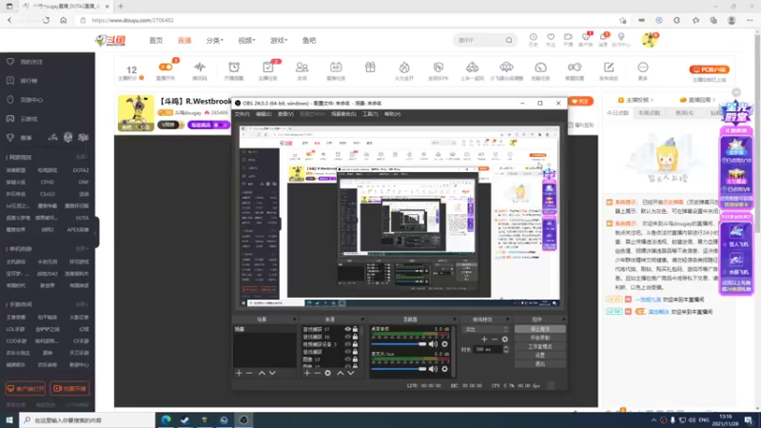The image size is (761, 428).
Task: Open 排行榜 in the Douyu left sidebar
Action: point(29,81)
